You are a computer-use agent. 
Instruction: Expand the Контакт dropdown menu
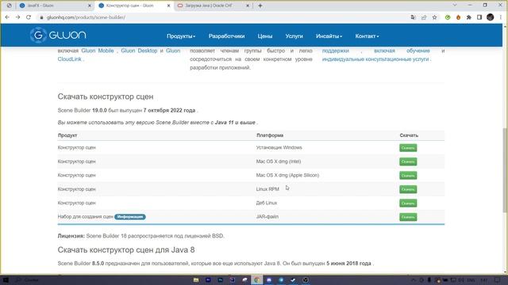[x=367, y=36]
